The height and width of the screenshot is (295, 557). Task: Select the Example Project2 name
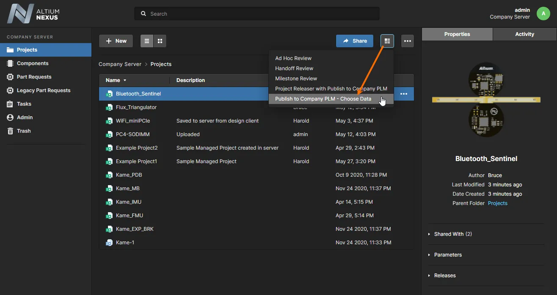pyautogui.click(x=137, y=148)
